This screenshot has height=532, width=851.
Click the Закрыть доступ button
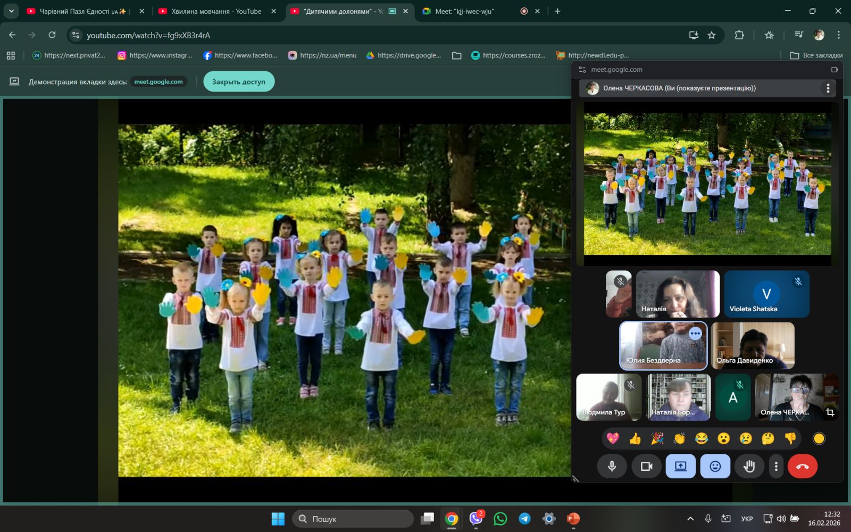point(239,82)
